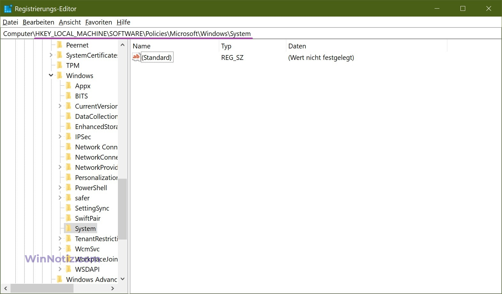Click the Peernet folder icon
The width and height of the screenshot is (502, 294).
click(x=59, y=45)
